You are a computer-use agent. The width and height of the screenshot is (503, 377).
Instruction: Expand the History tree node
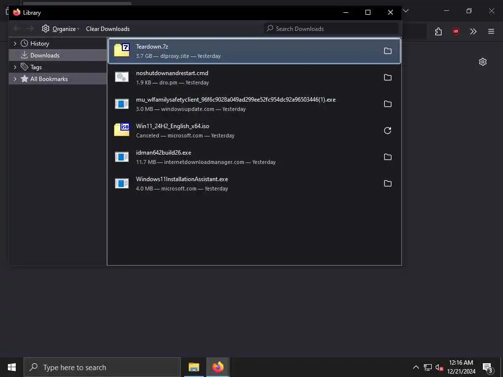[15, 44]
